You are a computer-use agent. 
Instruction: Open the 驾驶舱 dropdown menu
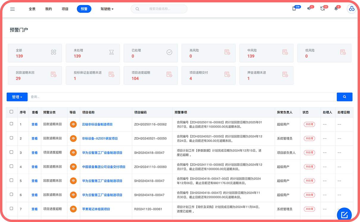click(107, 9)
